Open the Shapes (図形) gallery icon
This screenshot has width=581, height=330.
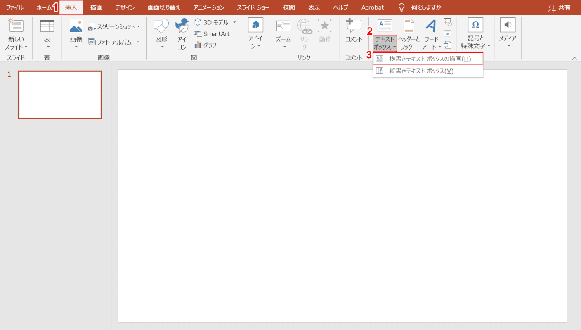161,26
